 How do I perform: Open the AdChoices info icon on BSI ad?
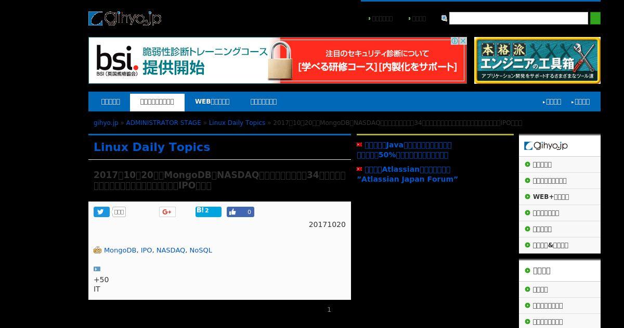[x=454, y=41]
